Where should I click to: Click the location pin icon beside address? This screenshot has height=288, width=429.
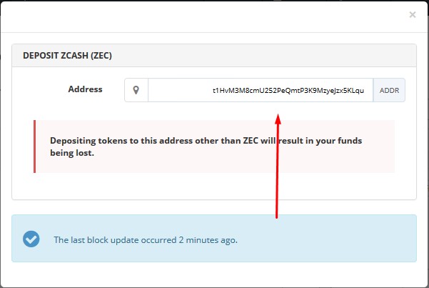tap(136, 90)
